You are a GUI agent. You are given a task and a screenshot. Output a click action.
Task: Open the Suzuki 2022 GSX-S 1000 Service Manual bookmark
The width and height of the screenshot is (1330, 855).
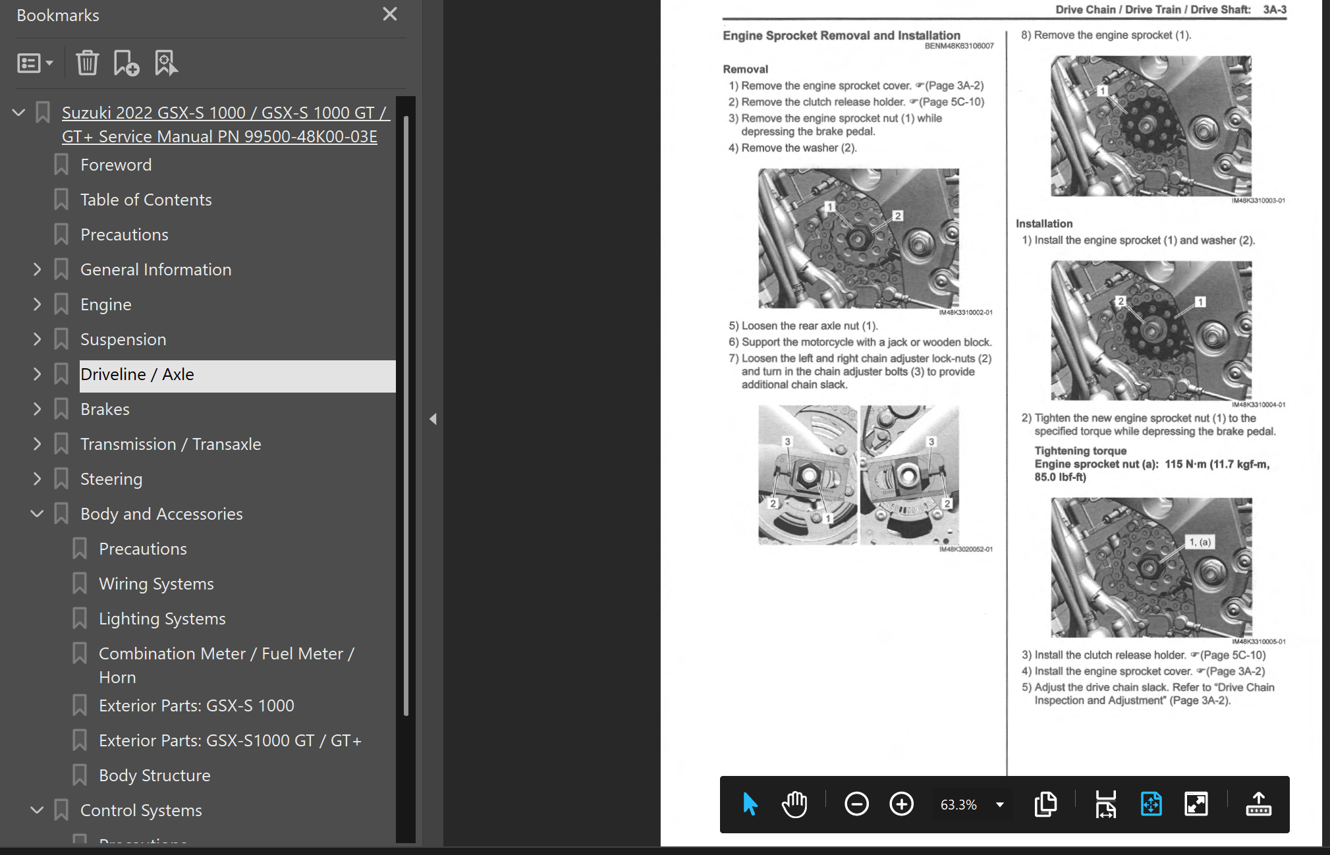pos(226,124)
